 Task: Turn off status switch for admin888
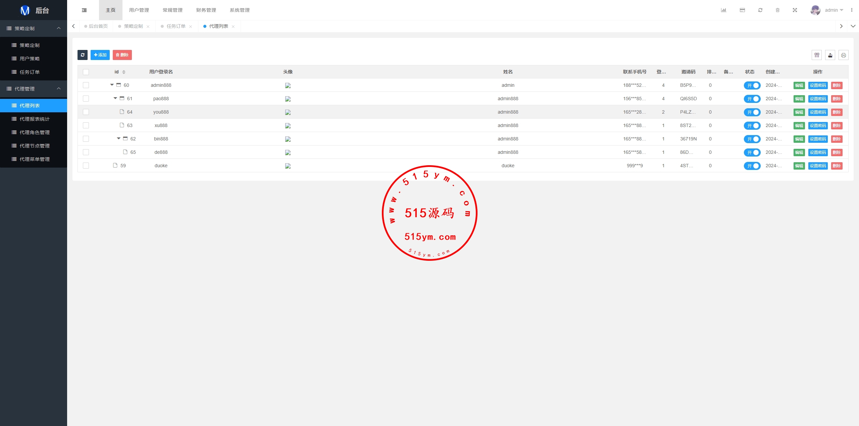752,85
